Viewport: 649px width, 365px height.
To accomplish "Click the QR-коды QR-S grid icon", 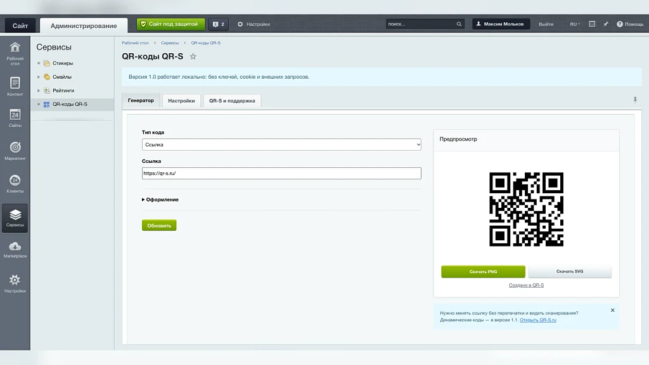I will tap(47, 105).
